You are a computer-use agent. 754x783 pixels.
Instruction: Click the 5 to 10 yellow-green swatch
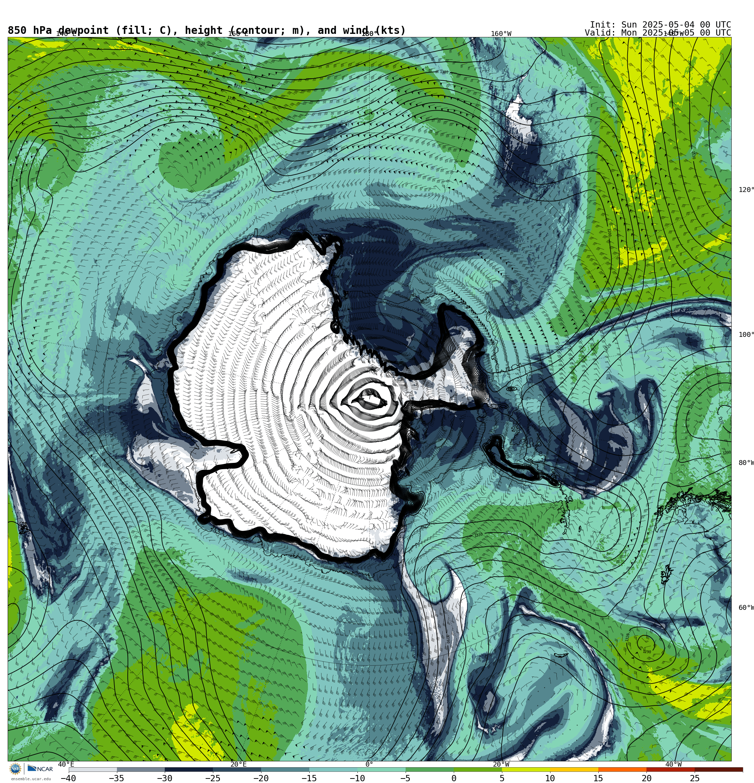[526, 769]
